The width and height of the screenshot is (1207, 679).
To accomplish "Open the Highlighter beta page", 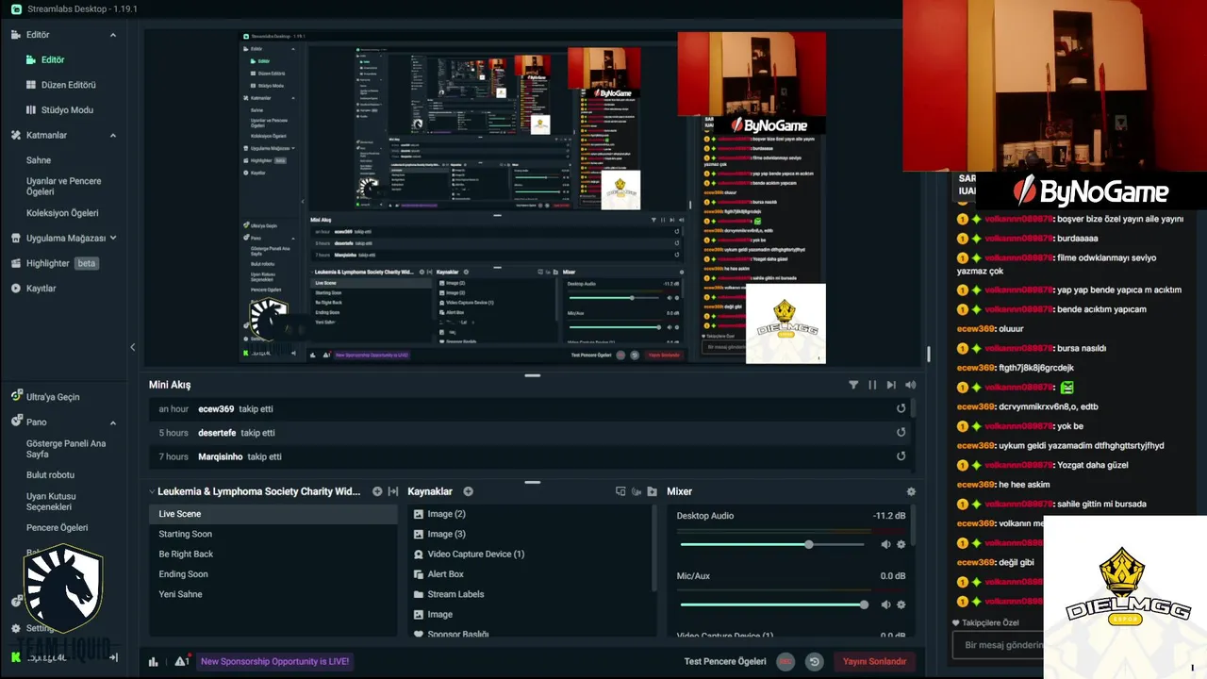I will (x=55, y=263).
